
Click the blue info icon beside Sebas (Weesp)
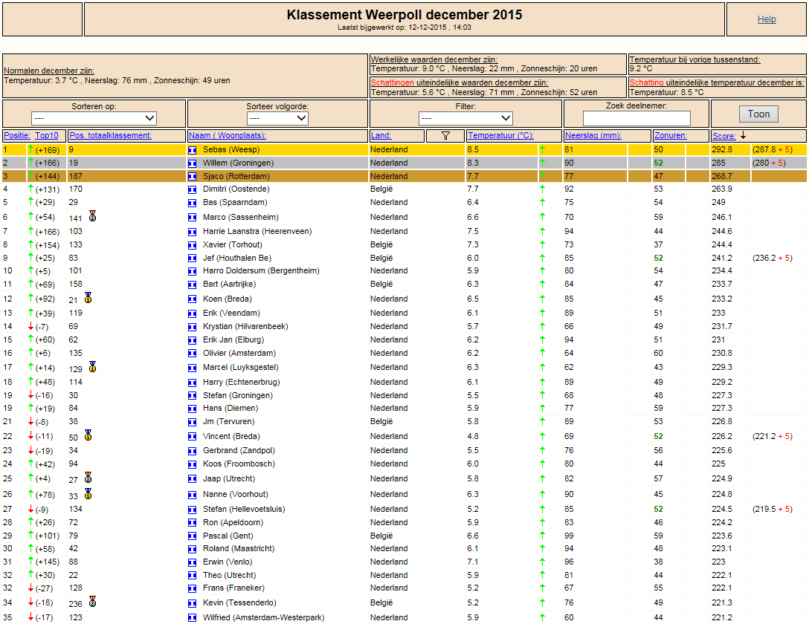193,150
